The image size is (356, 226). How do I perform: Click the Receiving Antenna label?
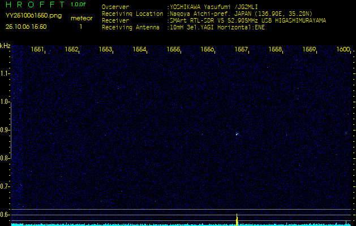(x=131, y=28)
